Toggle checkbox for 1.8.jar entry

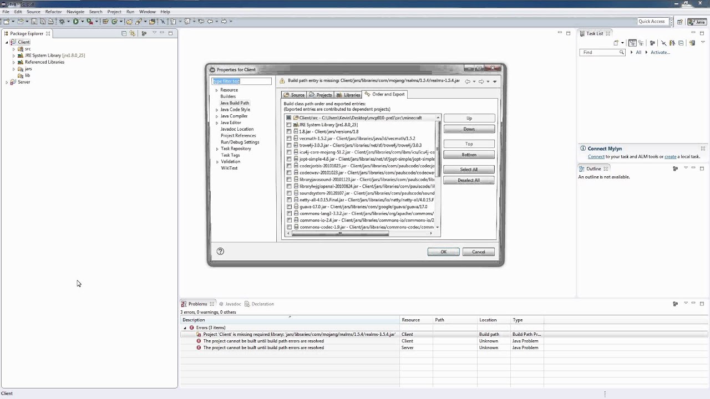coord(289,132)
